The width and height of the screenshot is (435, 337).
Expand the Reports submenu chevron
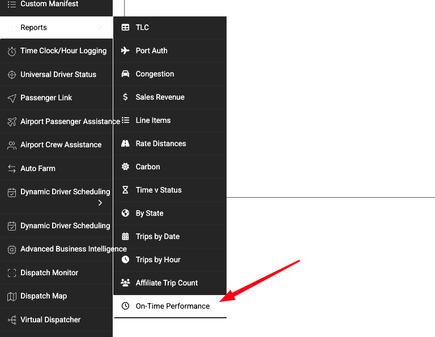click(100, 27)
